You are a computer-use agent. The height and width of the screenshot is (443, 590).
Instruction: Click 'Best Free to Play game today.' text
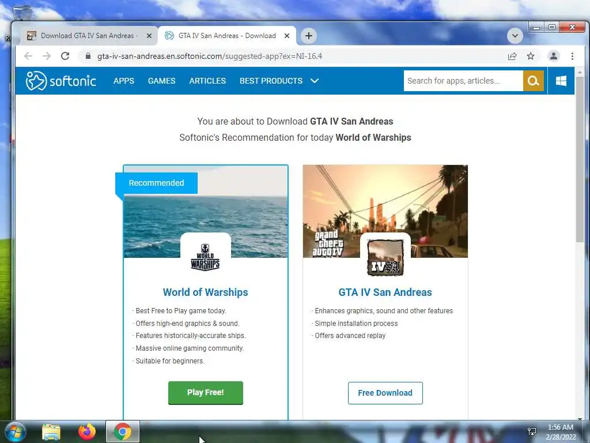180,311
